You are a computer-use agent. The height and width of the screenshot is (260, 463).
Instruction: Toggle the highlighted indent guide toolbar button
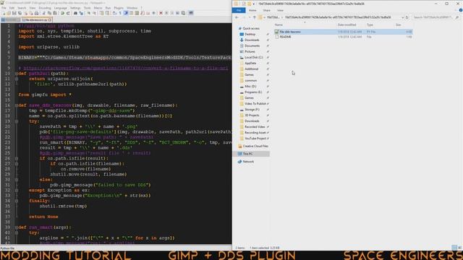126,13
